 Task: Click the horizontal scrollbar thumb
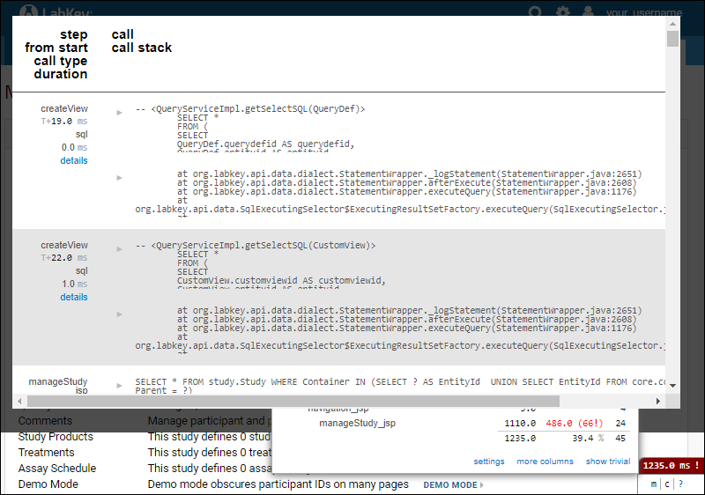(293, 401)
